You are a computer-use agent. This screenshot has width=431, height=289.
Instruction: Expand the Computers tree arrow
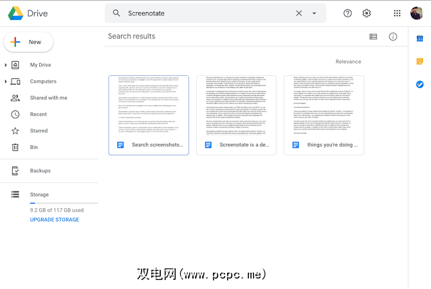pyautogui.click(x=6, y=82)
